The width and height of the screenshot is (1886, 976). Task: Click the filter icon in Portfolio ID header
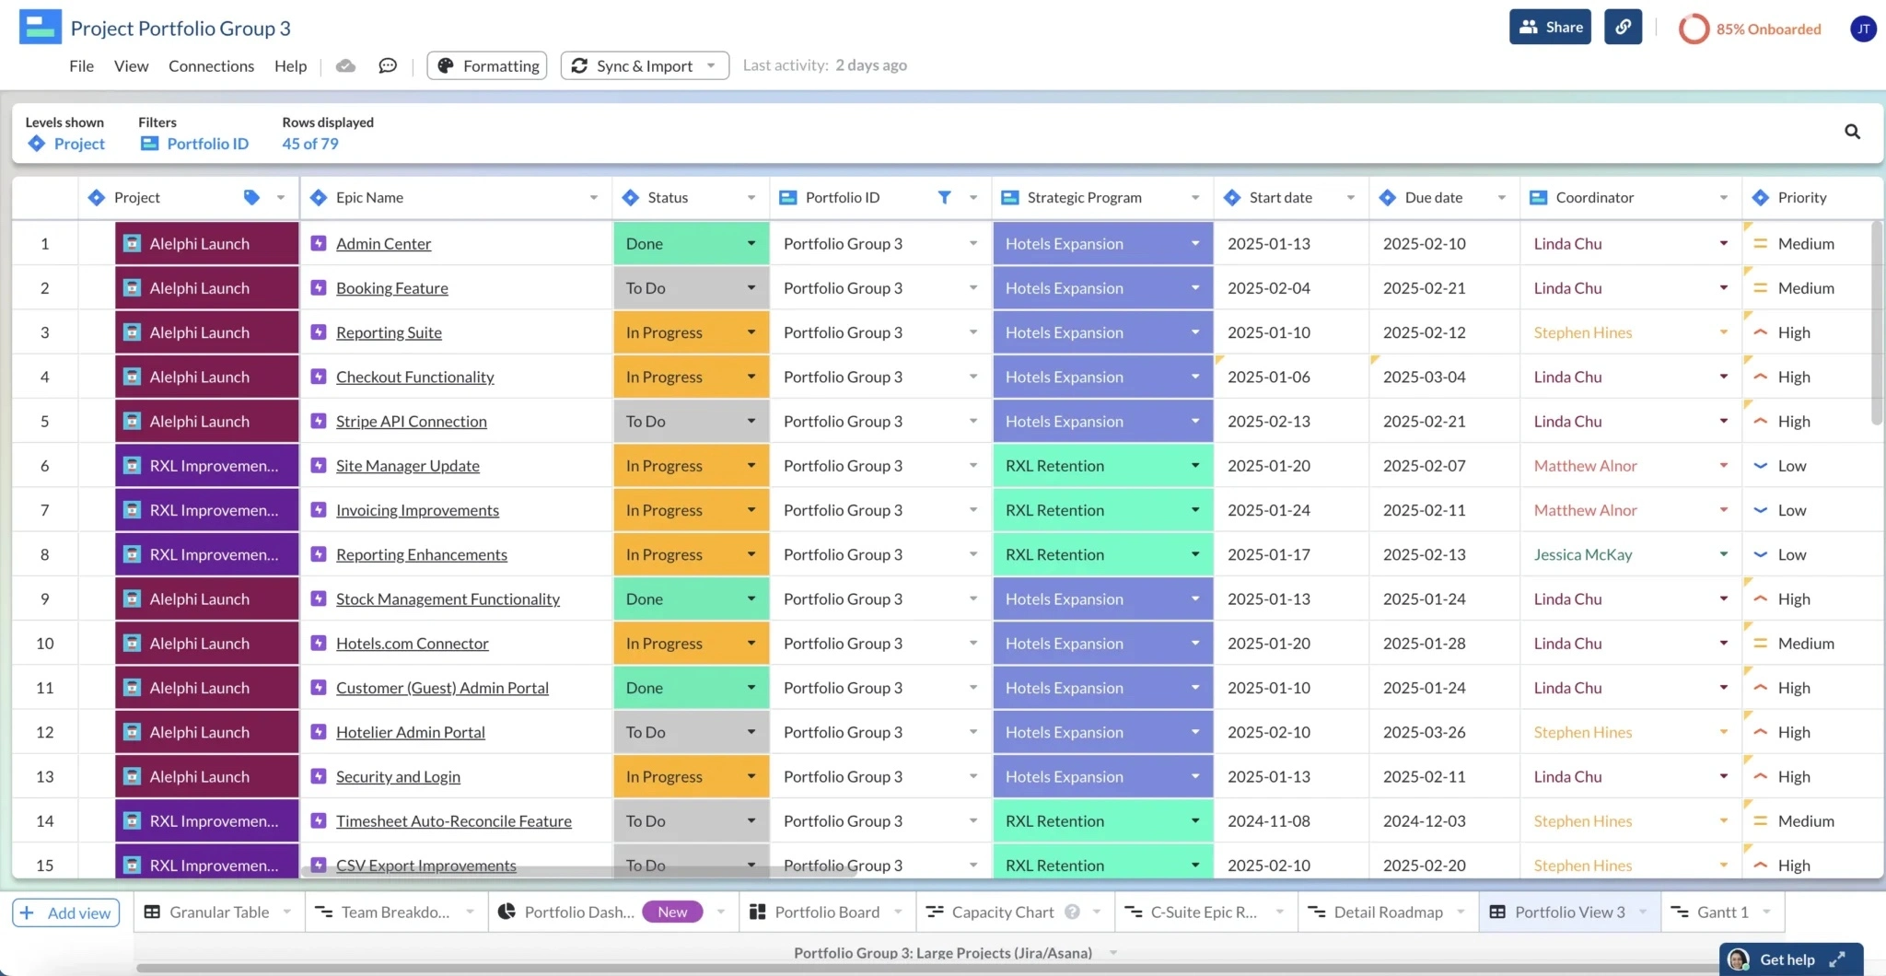[944, 197]
